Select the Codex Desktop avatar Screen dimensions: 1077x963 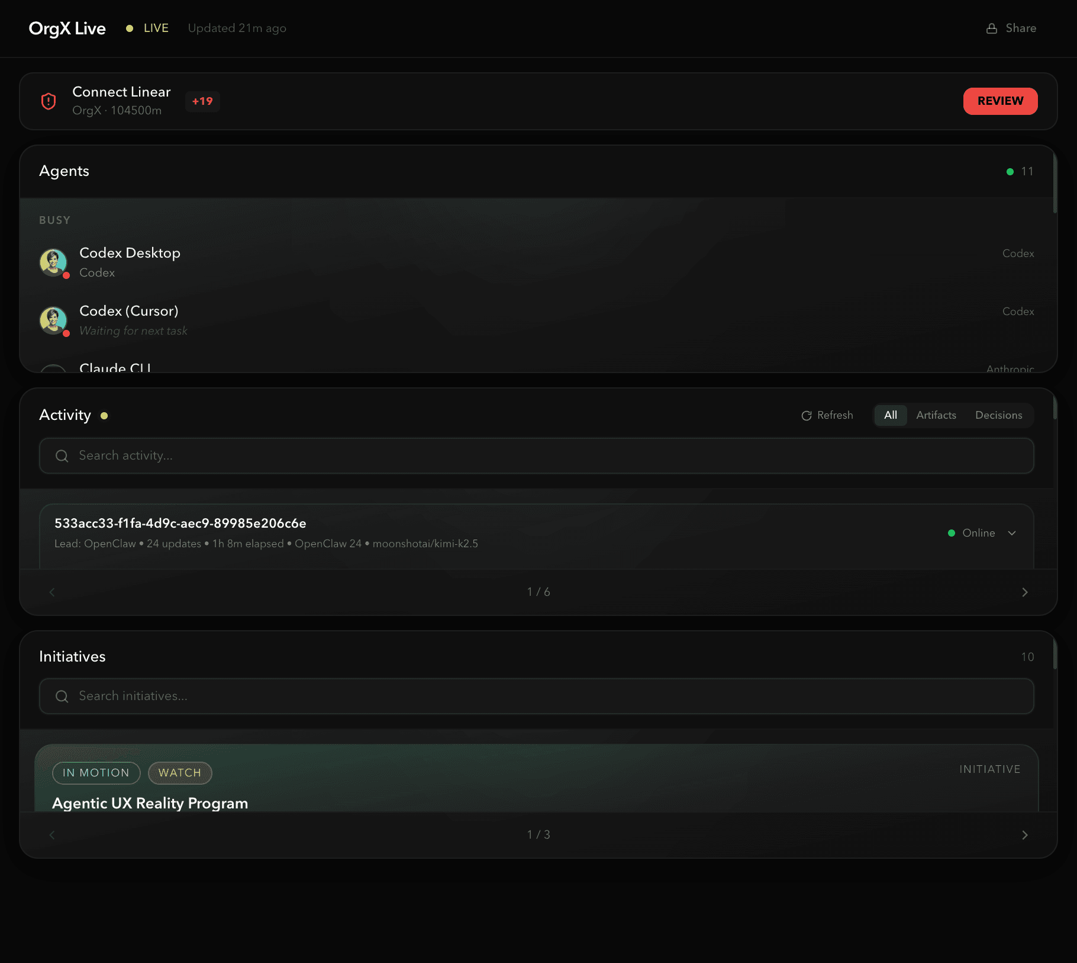53,262
